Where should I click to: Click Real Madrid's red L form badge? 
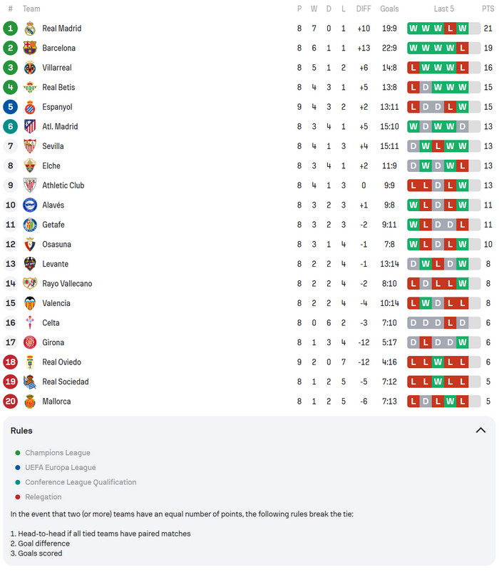450,29
